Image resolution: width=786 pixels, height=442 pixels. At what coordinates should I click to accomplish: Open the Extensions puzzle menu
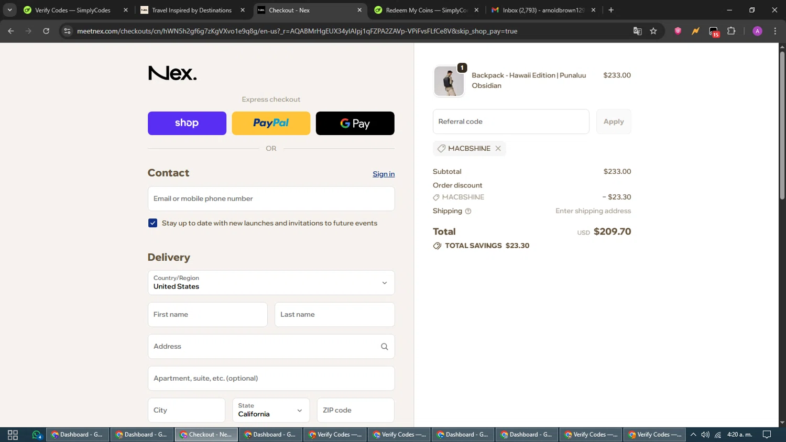pyautogui.click(x=732, y=31)
